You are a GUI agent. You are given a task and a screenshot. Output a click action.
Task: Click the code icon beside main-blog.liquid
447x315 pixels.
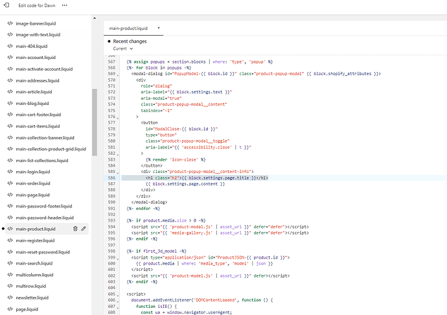click(10, 103)
